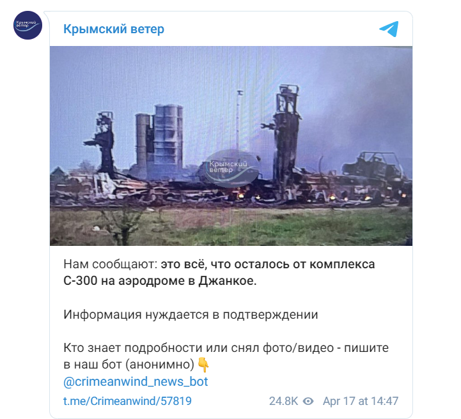Open the Крымский ветер channel title link
Viewport: 461px width, 419px height.
114,29
